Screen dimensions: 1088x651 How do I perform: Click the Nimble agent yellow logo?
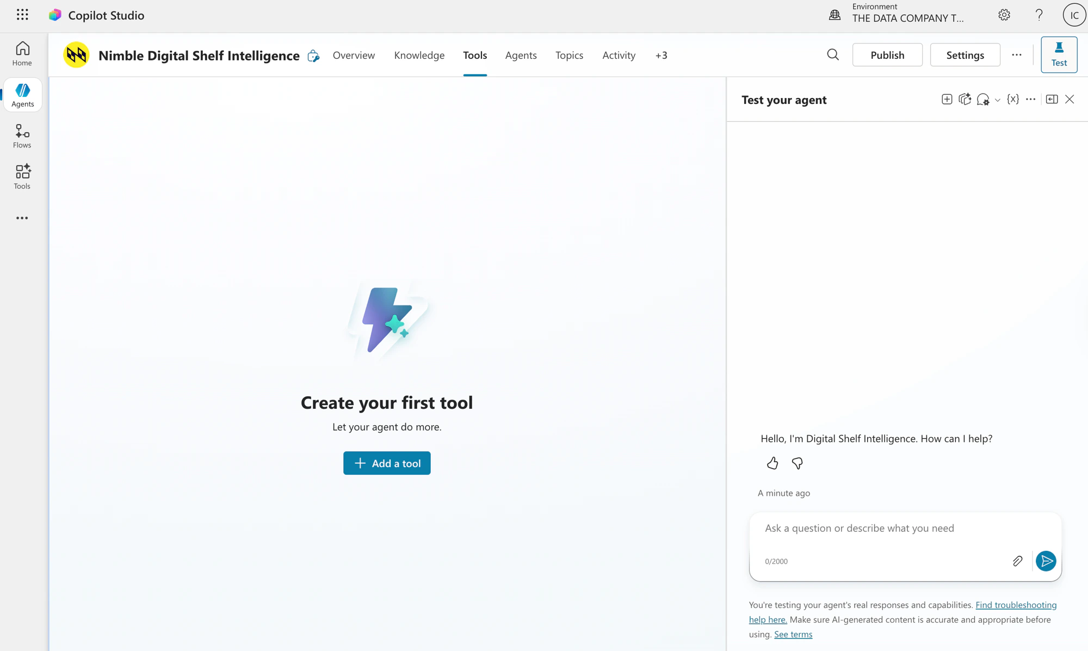(76, 55)
